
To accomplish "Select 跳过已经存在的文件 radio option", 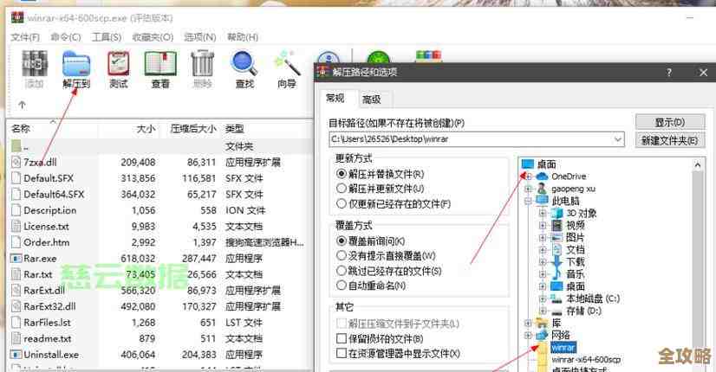I will coord(342,270).
